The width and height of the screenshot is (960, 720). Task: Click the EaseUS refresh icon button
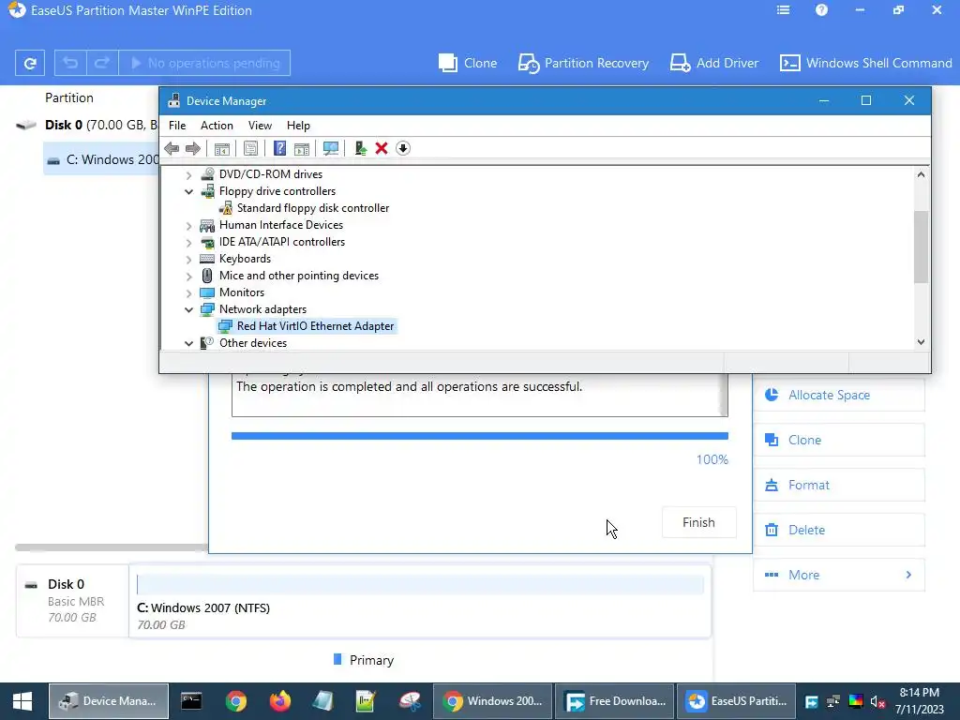(x=30, y=63)
